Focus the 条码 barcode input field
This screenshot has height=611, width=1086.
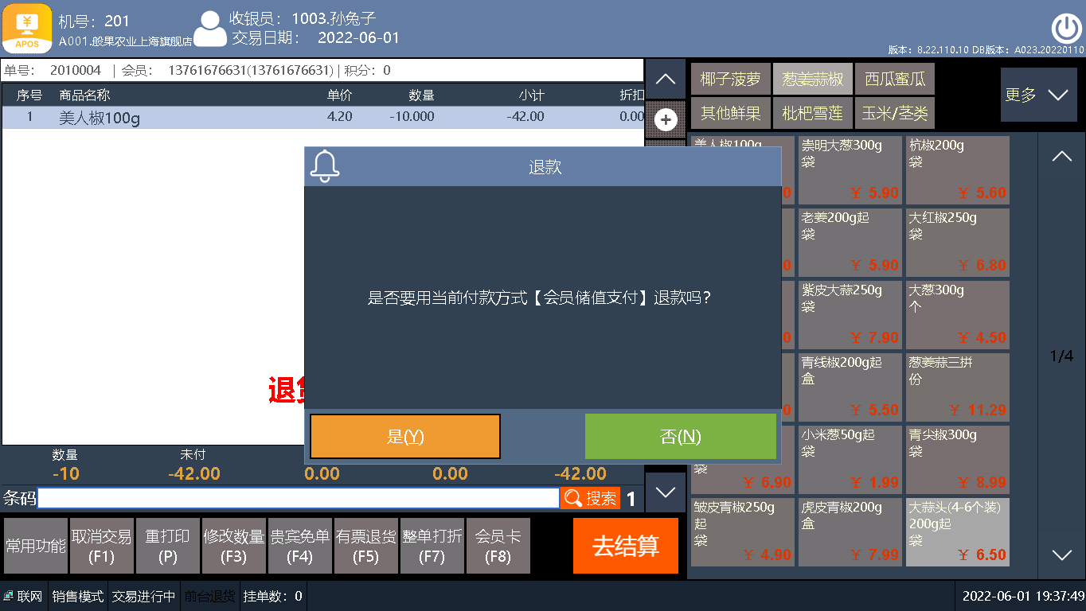coord(299,498)
